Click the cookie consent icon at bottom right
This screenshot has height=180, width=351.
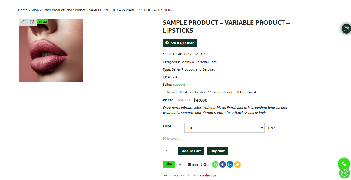click(345, 173)
